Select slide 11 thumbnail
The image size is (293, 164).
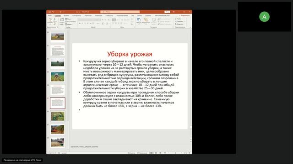tap(58, 50)
